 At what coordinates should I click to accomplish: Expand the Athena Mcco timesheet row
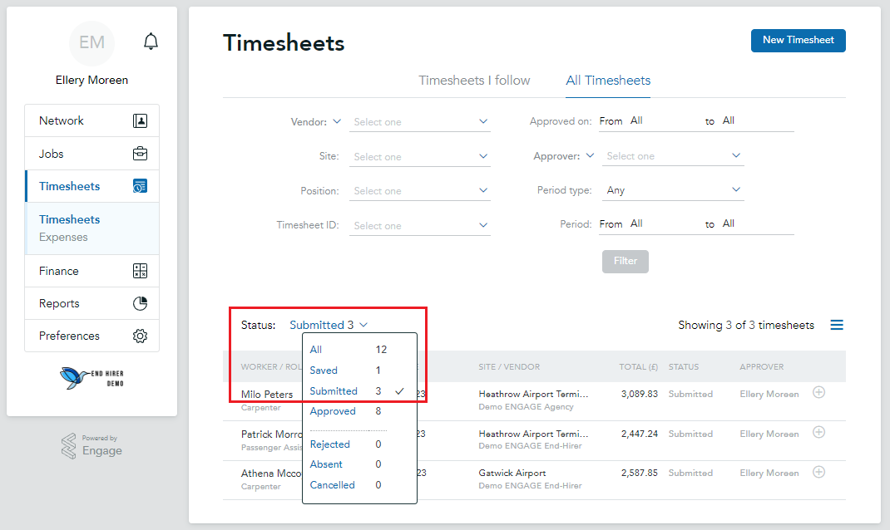tap(818, 472)
